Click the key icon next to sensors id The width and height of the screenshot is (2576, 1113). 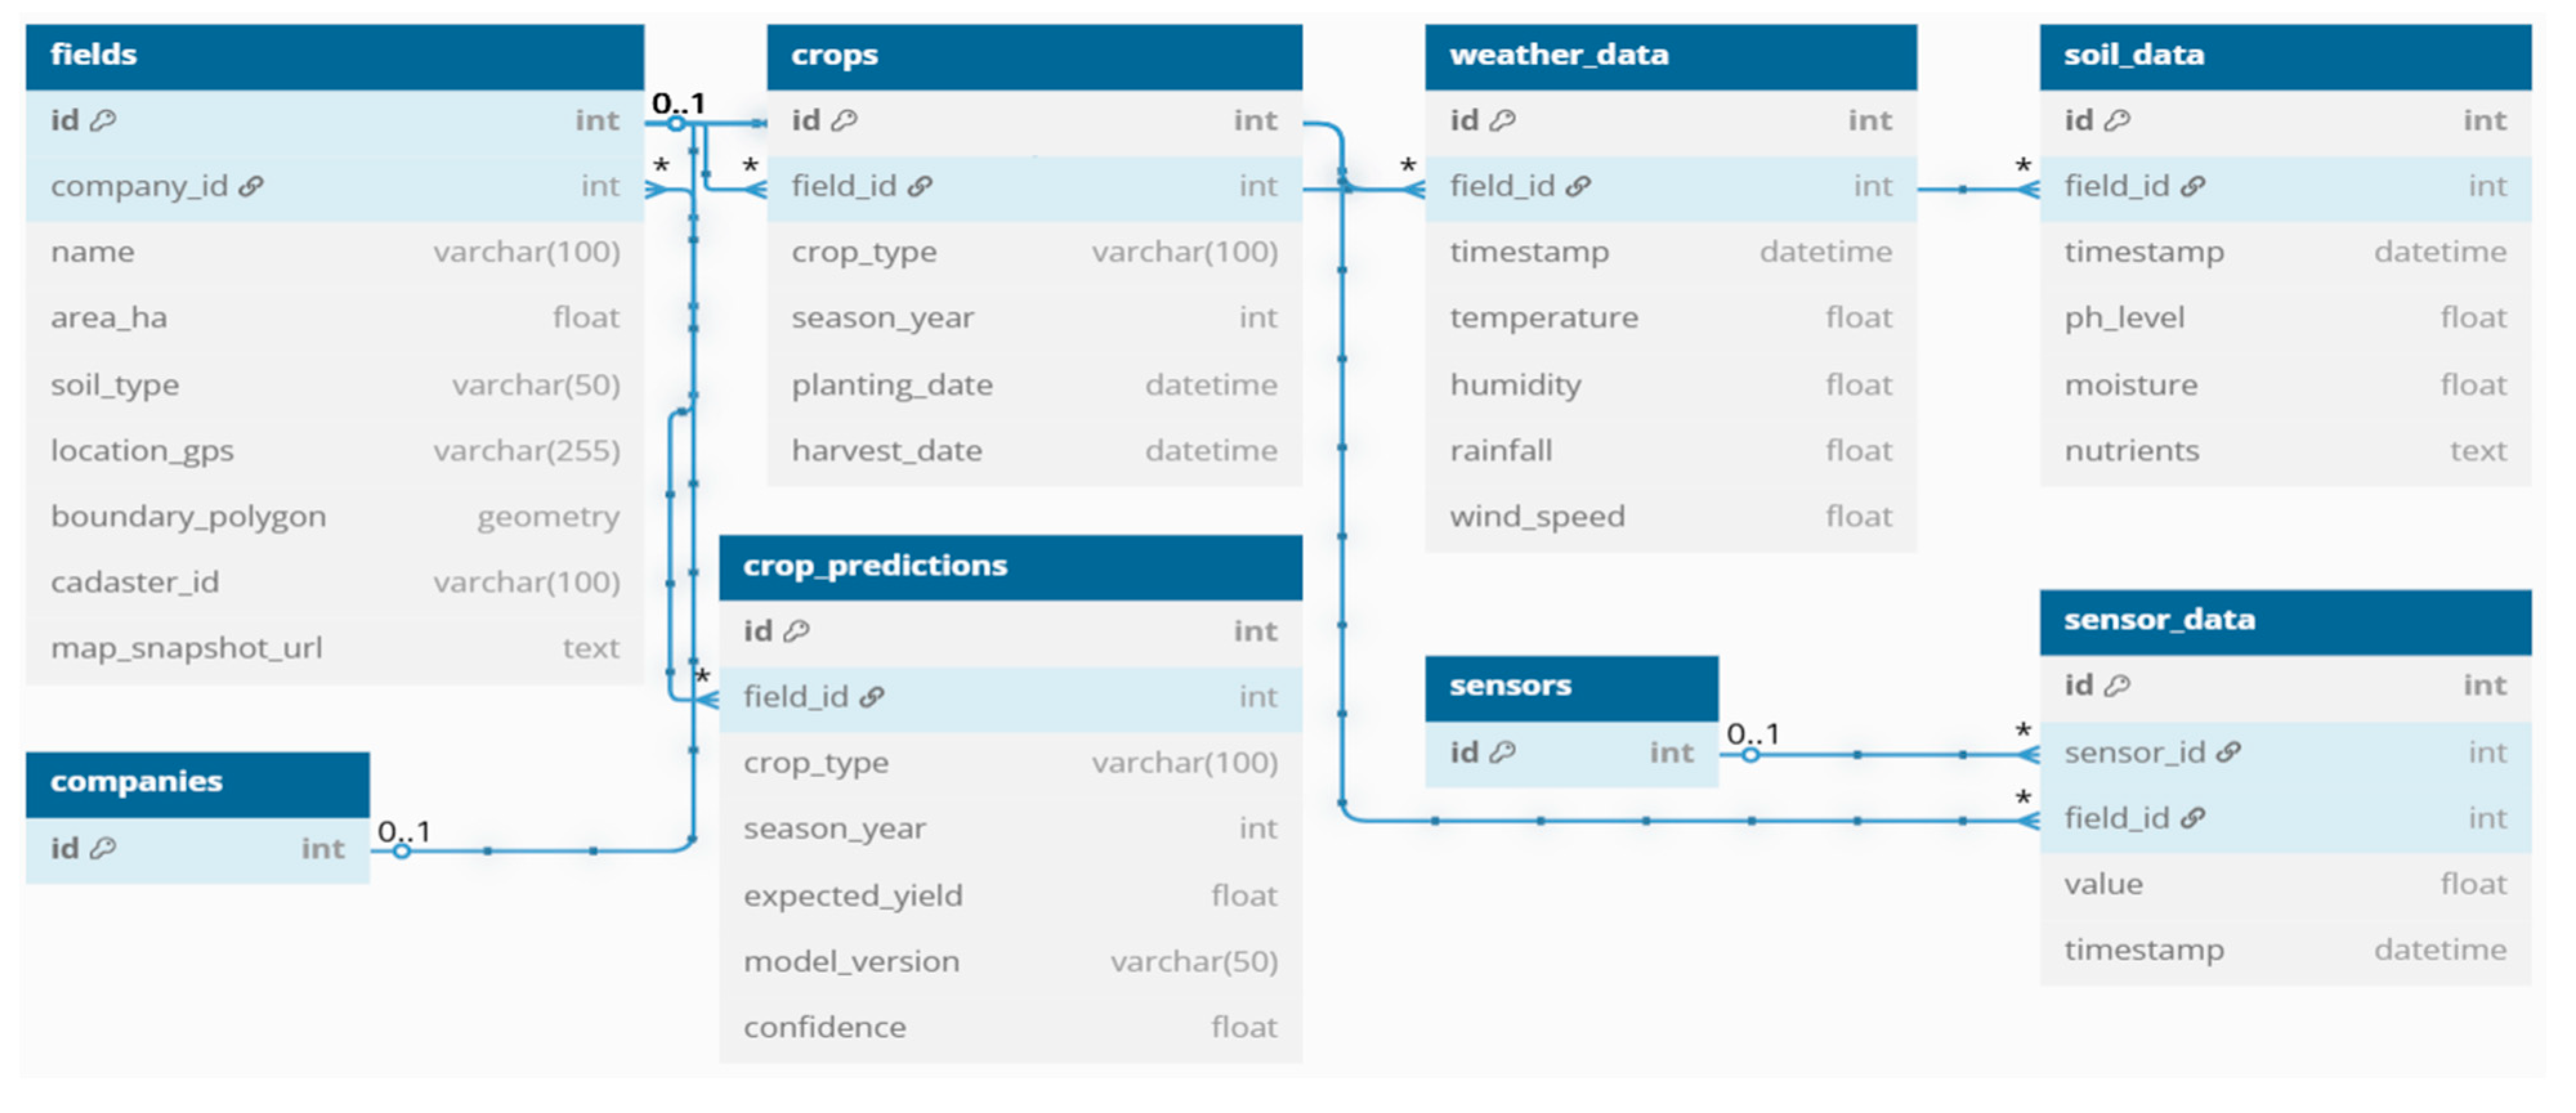pyautogui.click(x=1503, y=752)
